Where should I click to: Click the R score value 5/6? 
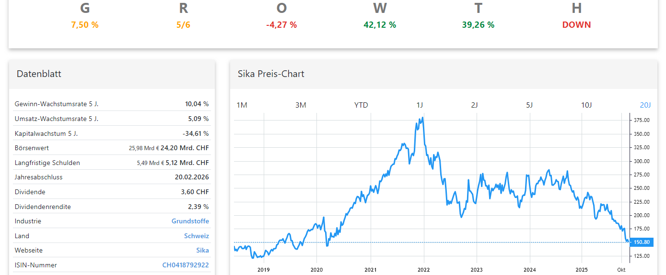coord(183,25)
